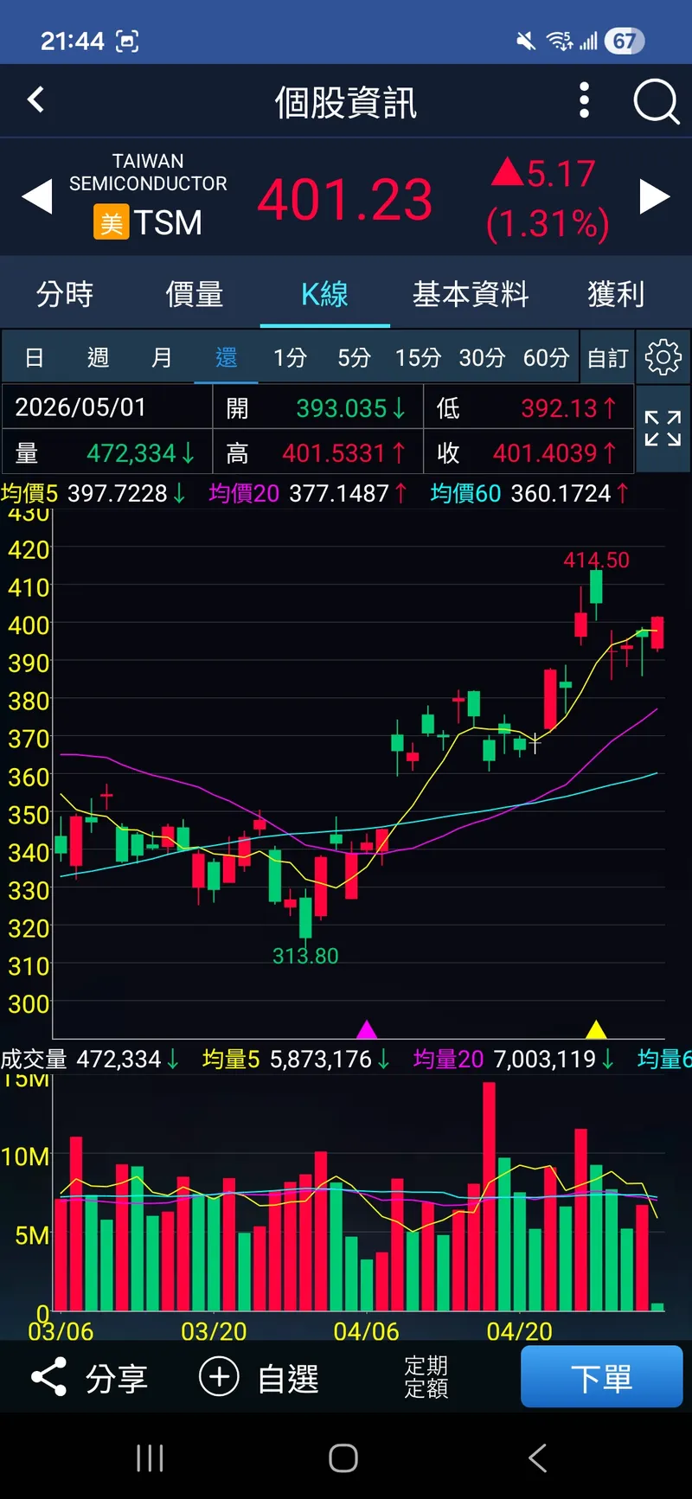Screen dimensions: 692x1499
Task: Tap 均量5 volume average label
Action: tap(231, 1059)
